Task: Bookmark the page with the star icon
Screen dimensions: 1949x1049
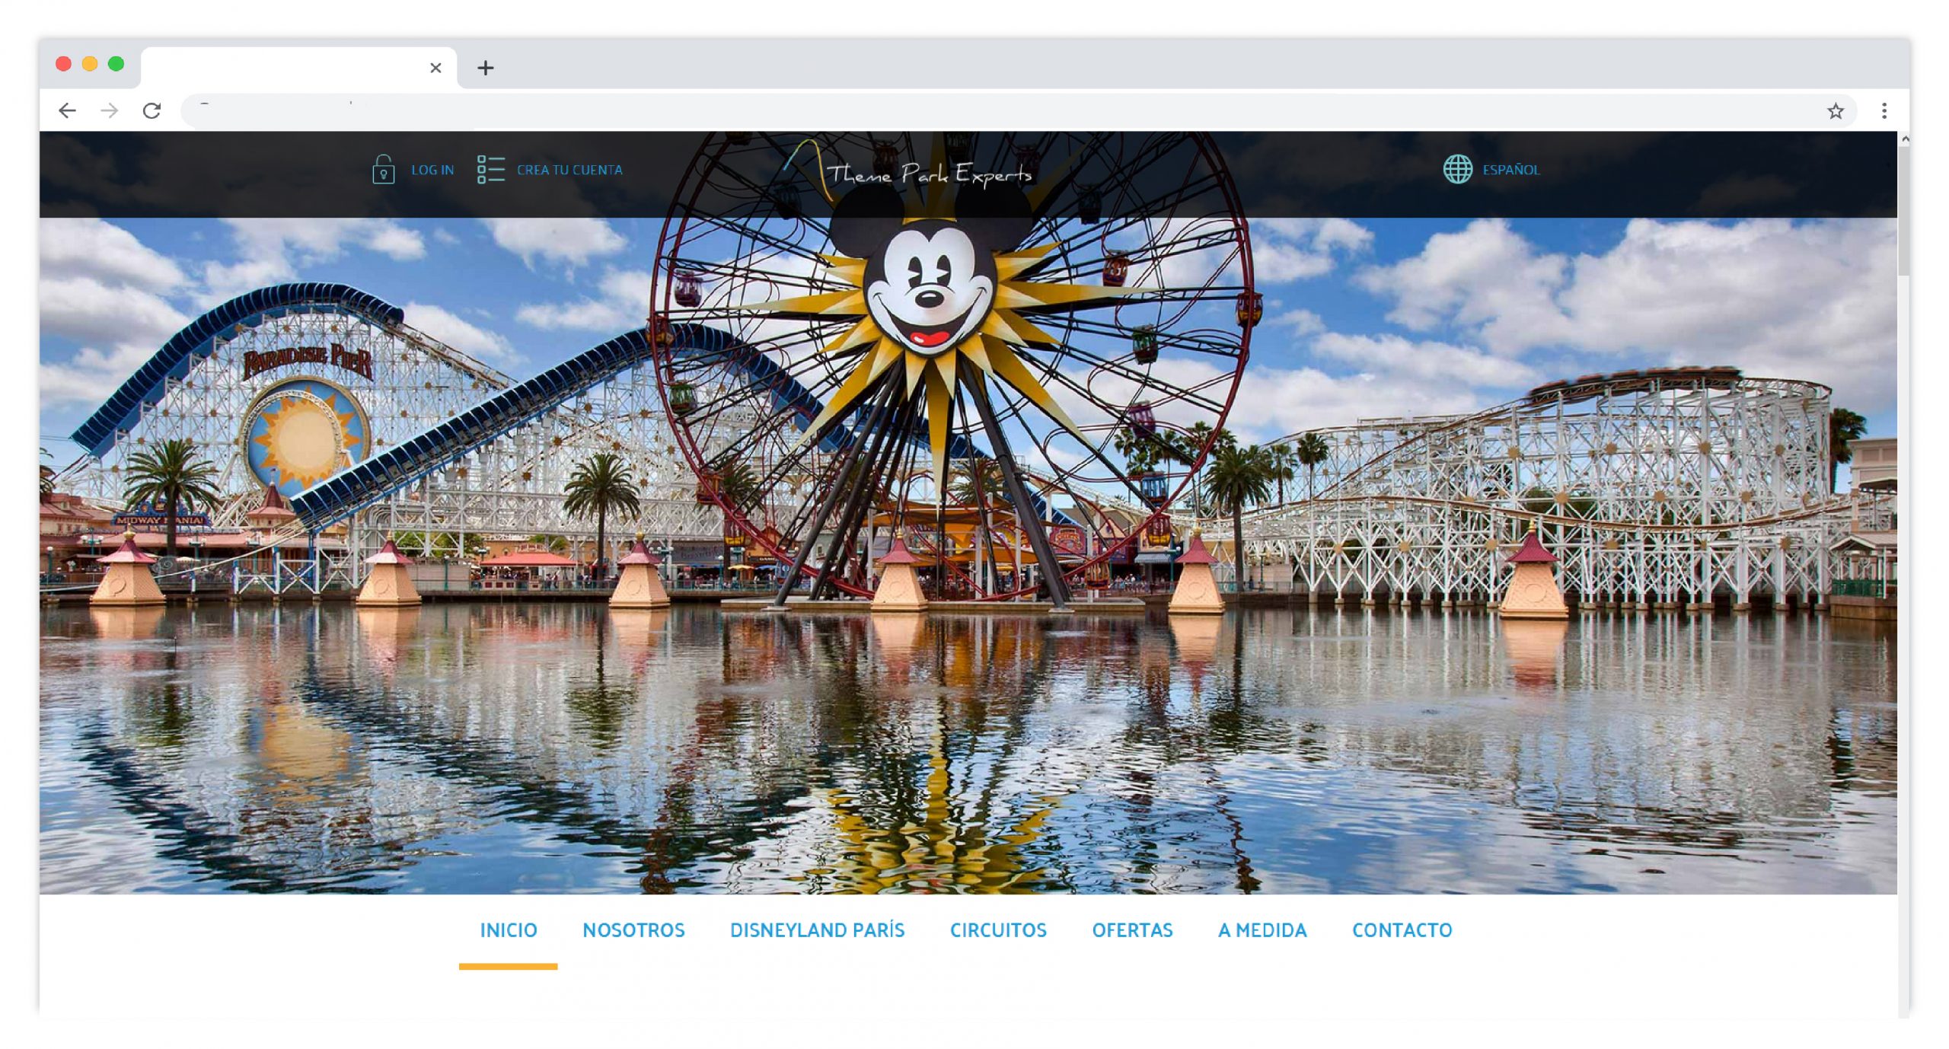Action: tap(1835, 111)
